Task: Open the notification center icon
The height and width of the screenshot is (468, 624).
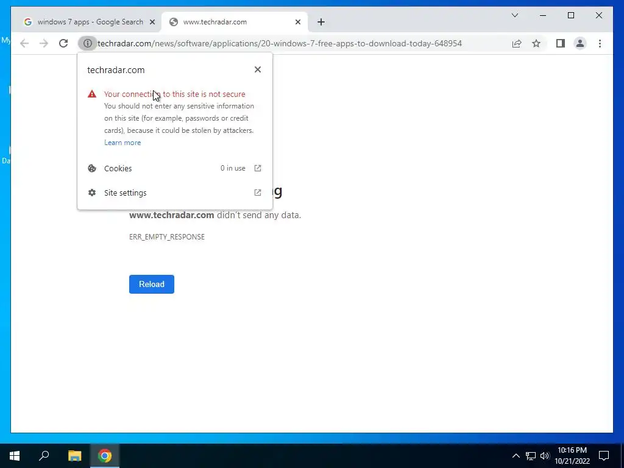Action: pyautogui.click(x=604, y=456)
